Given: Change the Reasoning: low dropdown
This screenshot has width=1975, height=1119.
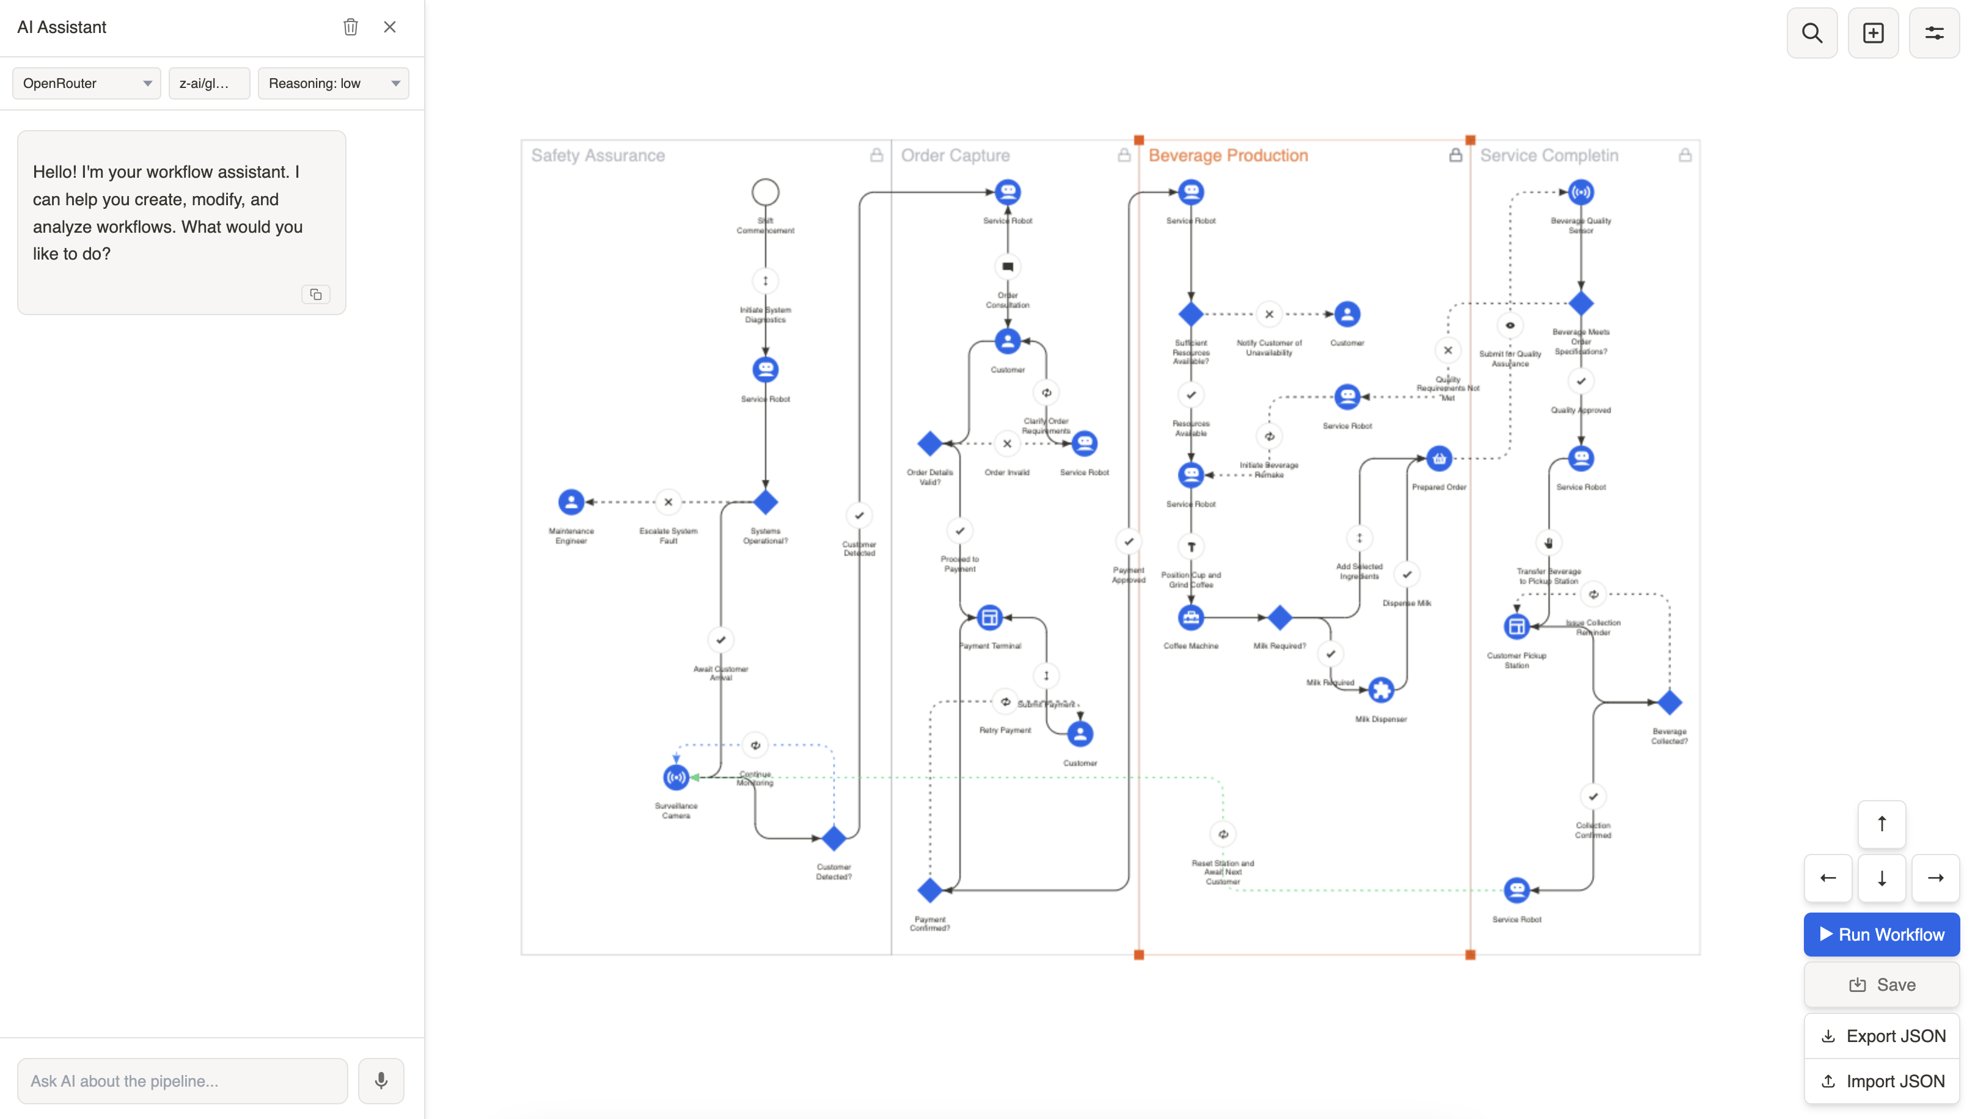Looking at the screenshot, I should point(333,83).
